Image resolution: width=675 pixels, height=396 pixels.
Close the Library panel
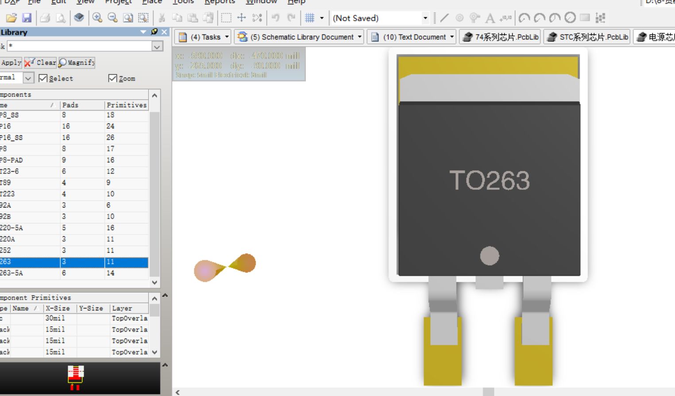[164, 32]
